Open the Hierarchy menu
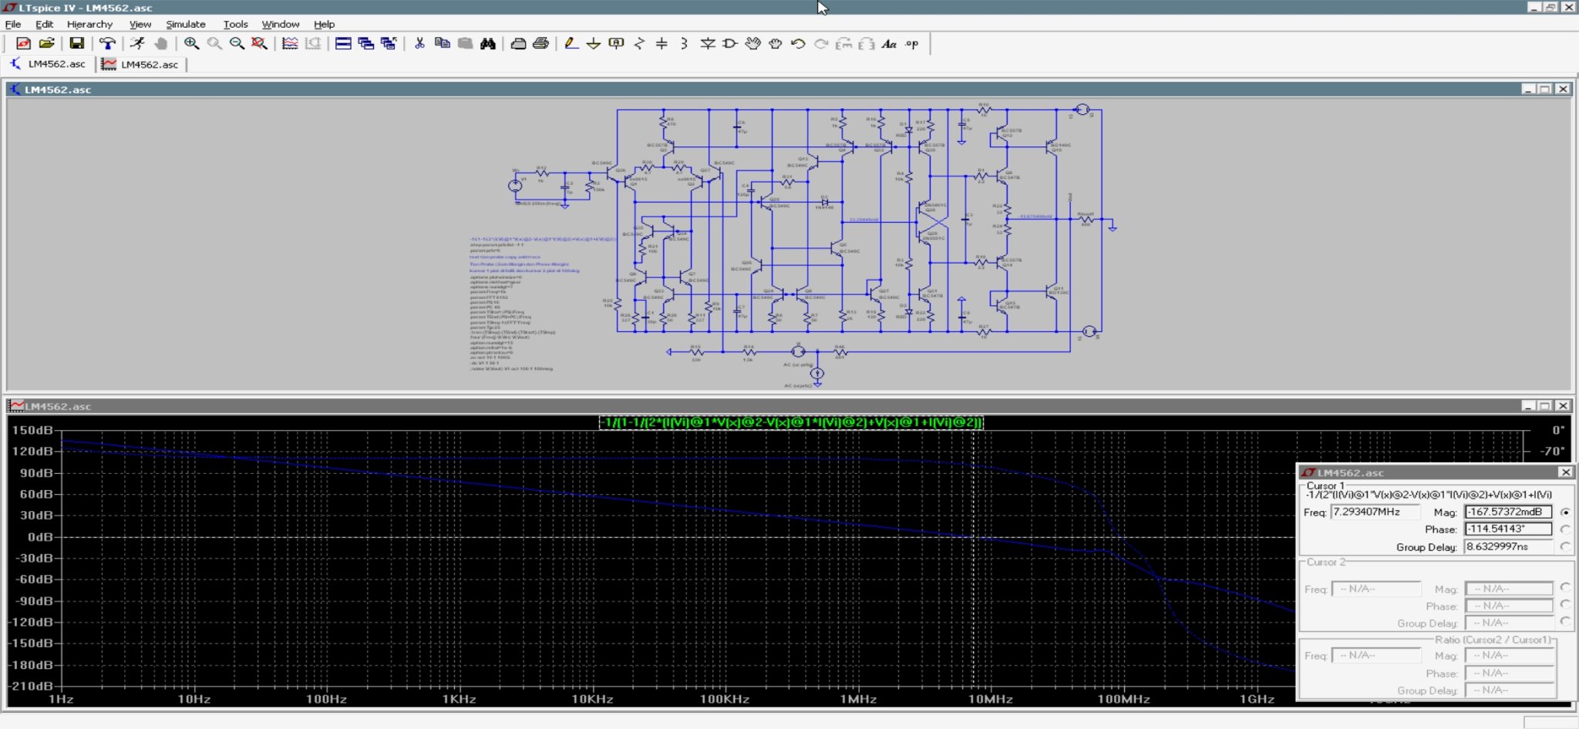The image size is (1579, 729). coord(89,24)
